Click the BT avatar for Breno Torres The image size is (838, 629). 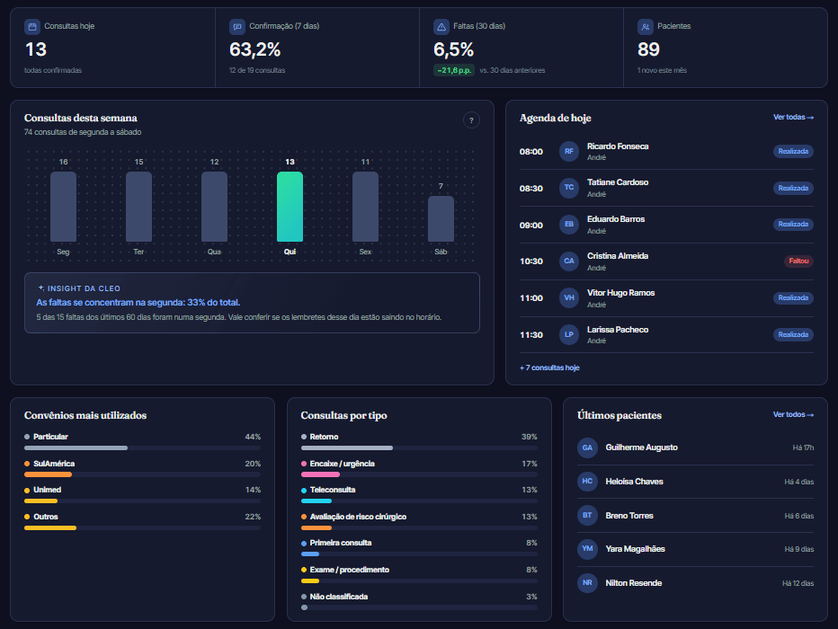[x=587, y=515]
